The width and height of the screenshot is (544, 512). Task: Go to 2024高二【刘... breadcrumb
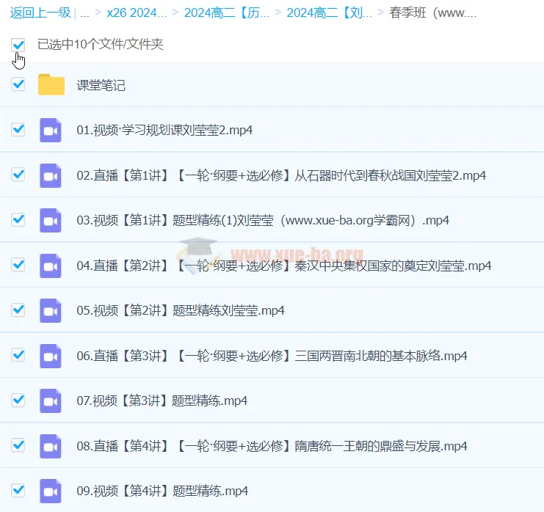330,12
